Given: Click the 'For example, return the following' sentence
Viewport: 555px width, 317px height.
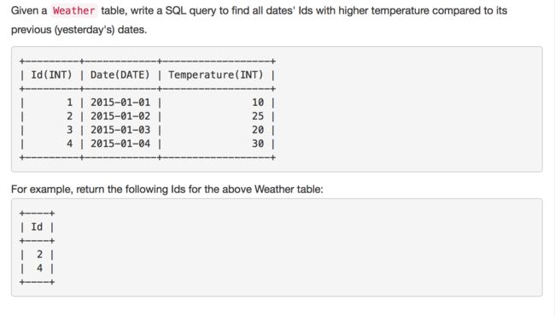Looking at the screenshot, I should point(167,189).
